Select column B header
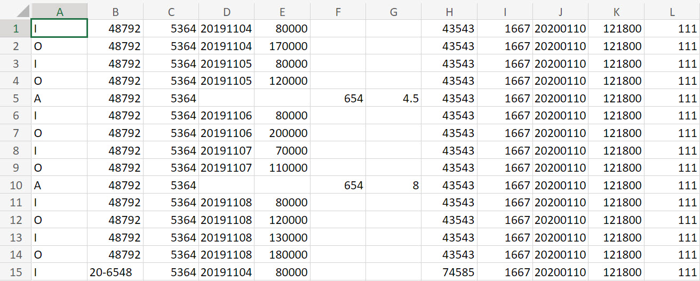This screenshot has width=700, height=281. point(116,12)
